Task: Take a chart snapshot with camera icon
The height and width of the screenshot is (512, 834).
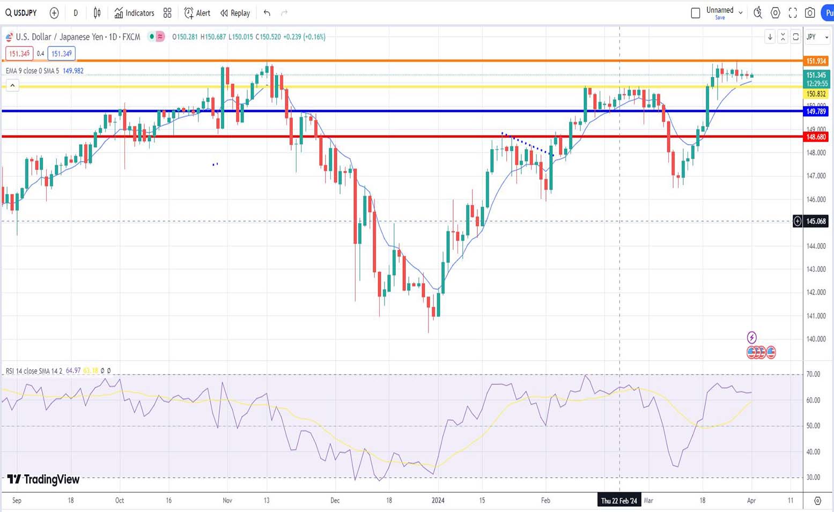Action: tap(810, 13)
